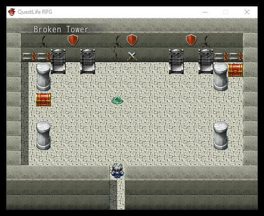Minimize the QuestLife RPG window
The height and width of the screenshot is (216, 264).
[205, 12]
